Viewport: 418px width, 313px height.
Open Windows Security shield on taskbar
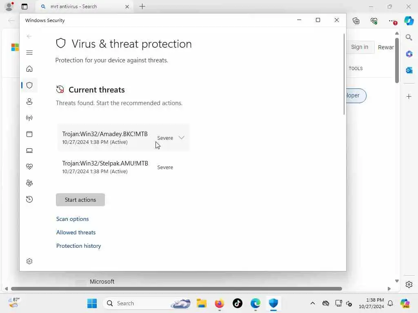273,303
